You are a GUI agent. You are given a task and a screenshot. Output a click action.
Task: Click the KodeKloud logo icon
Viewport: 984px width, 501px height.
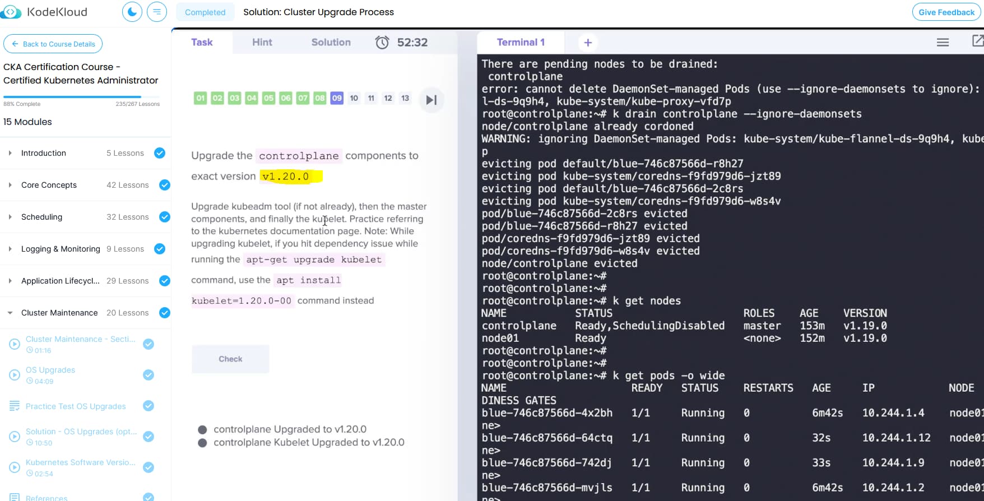11,12
